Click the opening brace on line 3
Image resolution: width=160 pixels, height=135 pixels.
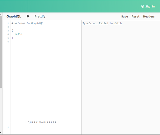tap(12, 30)
